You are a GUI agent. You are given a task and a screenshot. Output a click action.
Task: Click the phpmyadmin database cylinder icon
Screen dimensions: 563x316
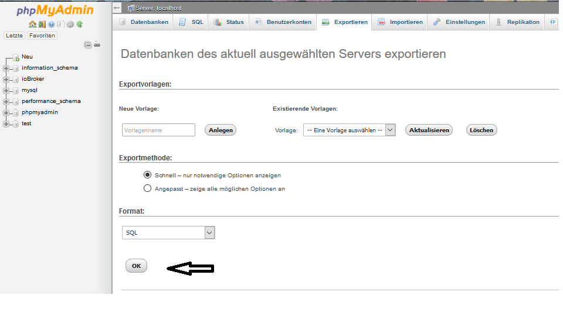click(16, 113)
